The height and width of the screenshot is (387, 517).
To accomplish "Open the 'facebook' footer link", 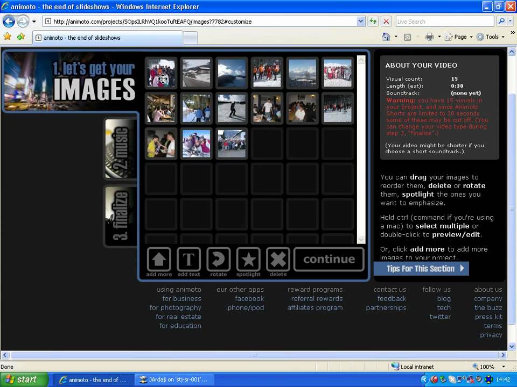I will click(x=249, y=298).
